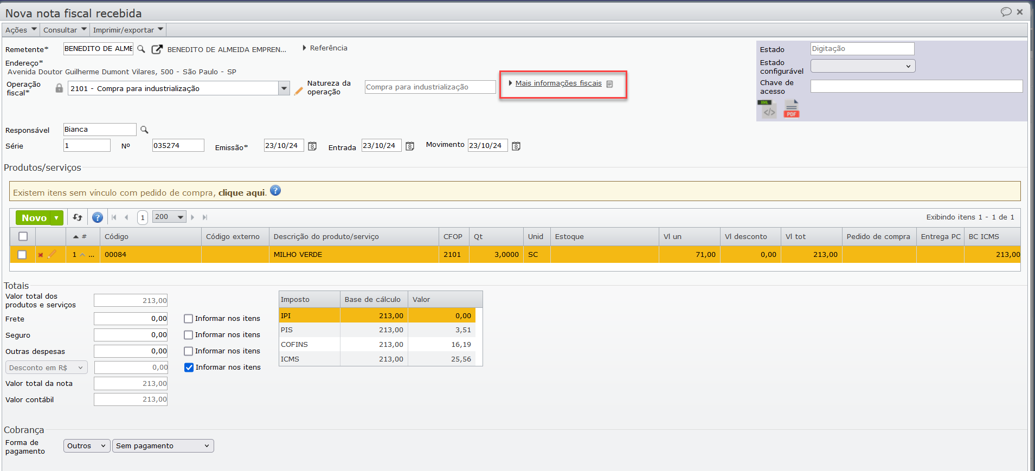Click the green Novo button
Image resolution: width=1035 pixels, height=471 pixels.
[x=34, y=218]
